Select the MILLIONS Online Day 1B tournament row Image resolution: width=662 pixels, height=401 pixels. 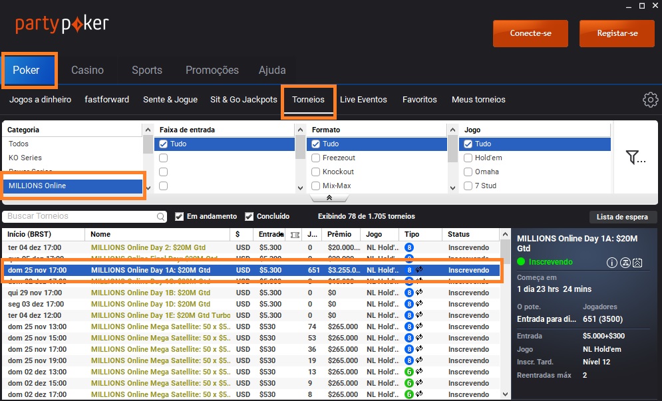251,293
